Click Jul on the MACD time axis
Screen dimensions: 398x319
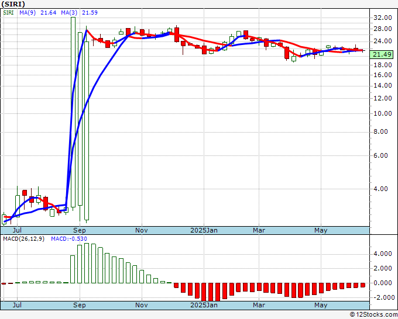click(x=17, y=305)
